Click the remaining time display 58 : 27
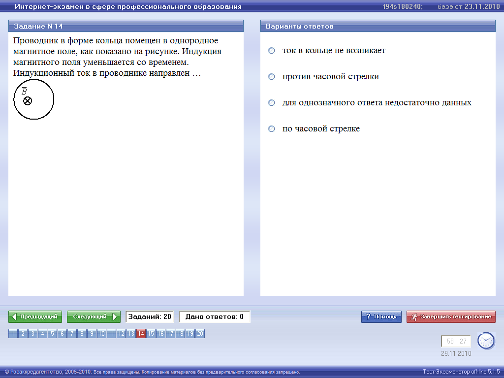 click(456, 341)
